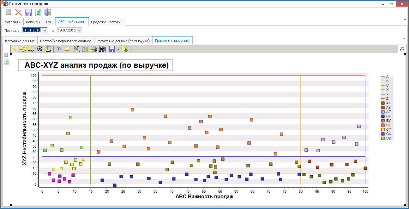Viewport: 409px width, 209px height.
Task: Click the CZ light green legend swatch
Action: [x=383, y=138]
